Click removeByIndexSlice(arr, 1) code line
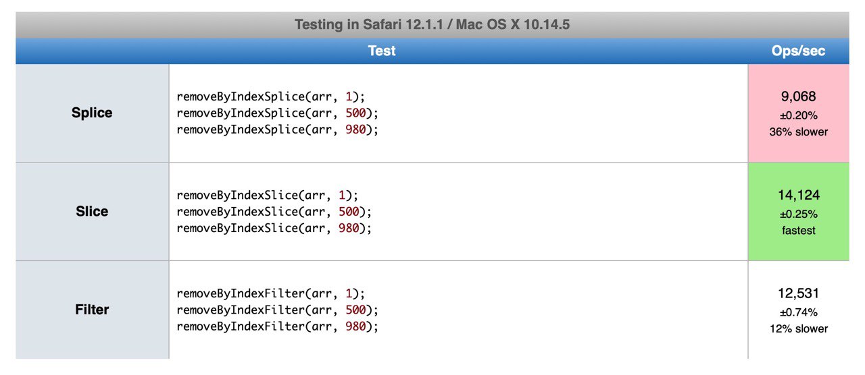The image size is (865, 375). 268,196
